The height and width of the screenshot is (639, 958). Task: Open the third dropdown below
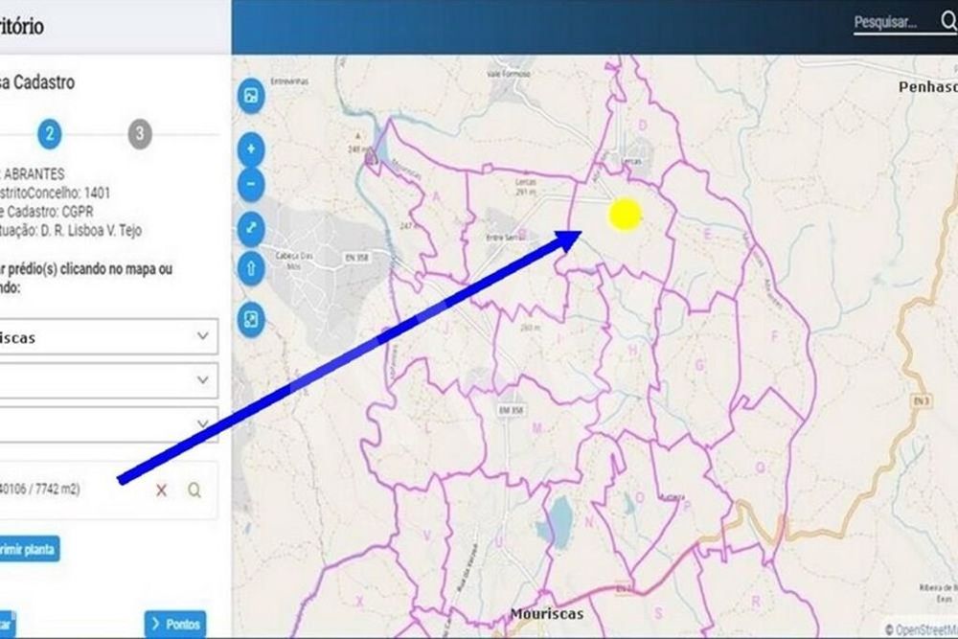coord(109,424)
